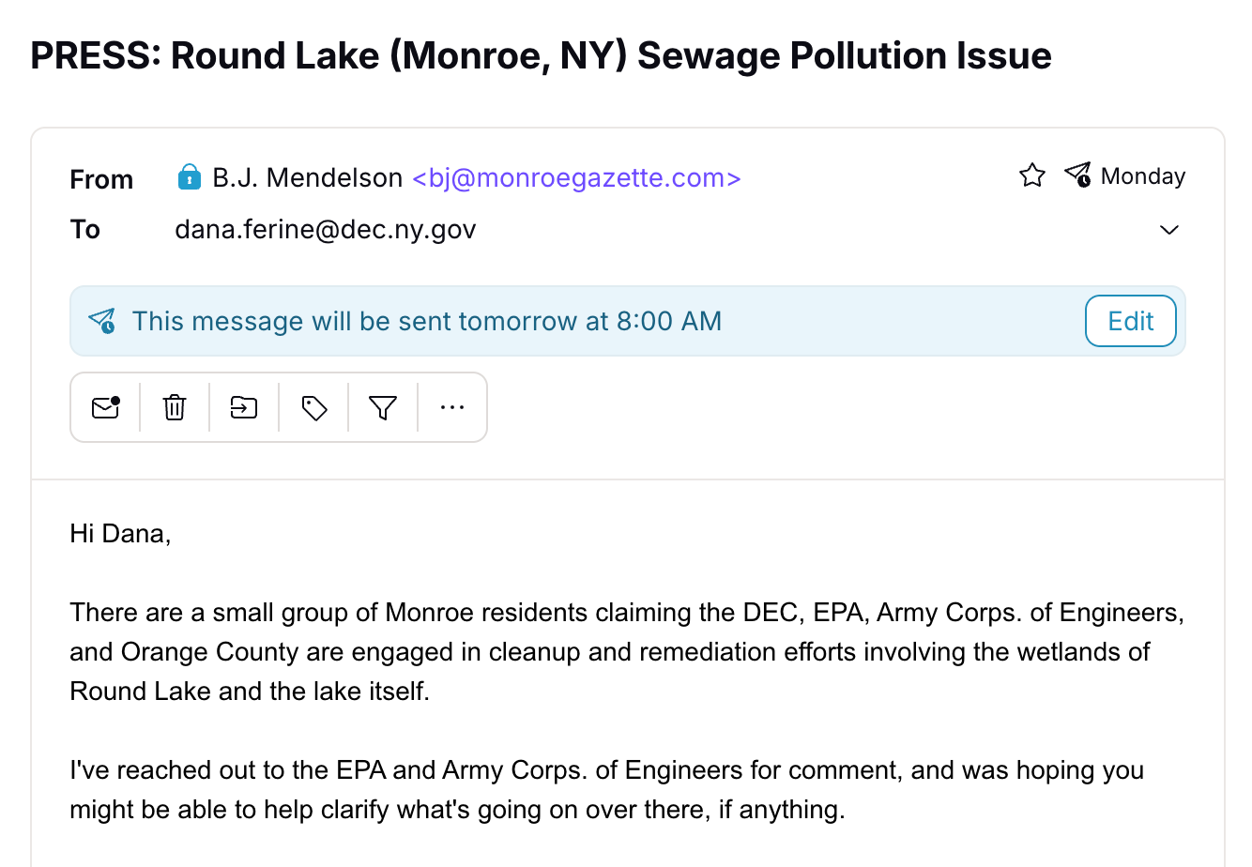Expand recipient details with the chevron

(x=1168, y=230)
